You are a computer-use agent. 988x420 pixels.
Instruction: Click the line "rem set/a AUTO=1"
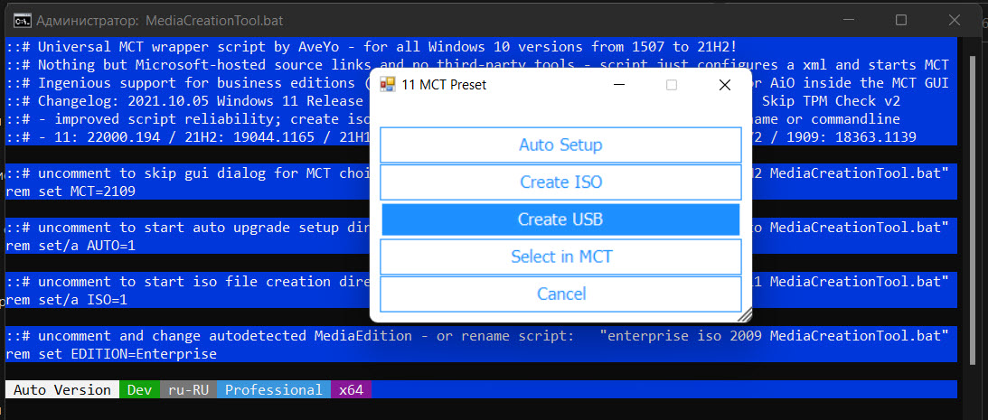click(71, 246)
